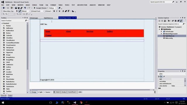Screen dimensions: 187x105
Task: Click the Gallery link in navigation bar
Action: pyautogui.click(x=110, y=32)
